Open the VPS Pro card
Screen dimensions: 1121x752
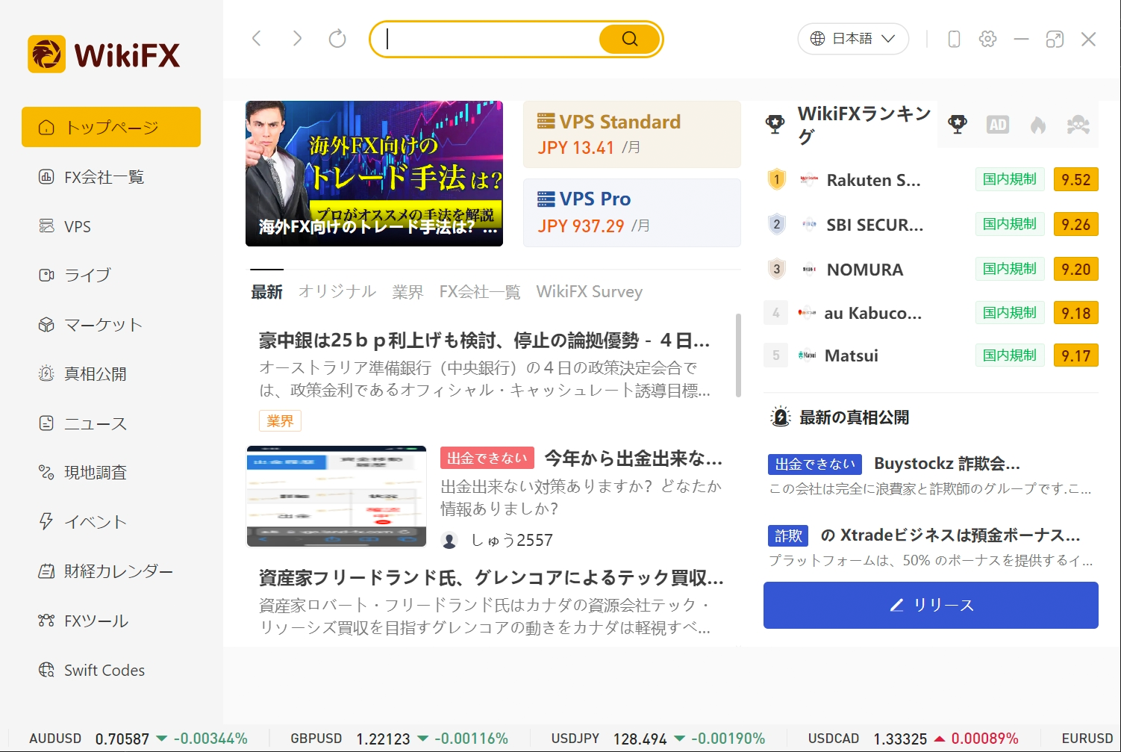coord(632,213)
